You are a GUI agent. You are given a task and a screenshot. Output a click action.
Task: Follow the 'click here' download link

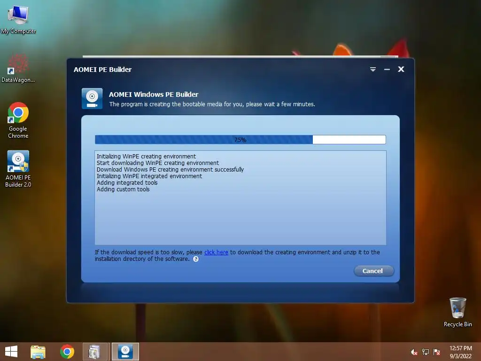pos(216,252)
